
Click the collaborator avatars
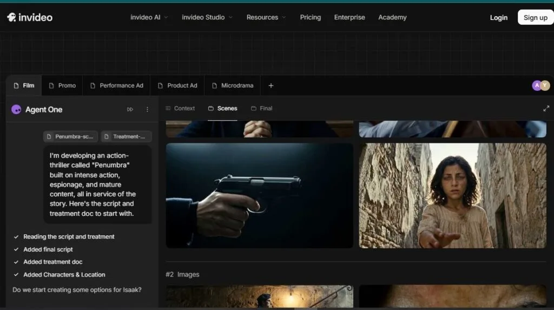(x=541, y=85)
